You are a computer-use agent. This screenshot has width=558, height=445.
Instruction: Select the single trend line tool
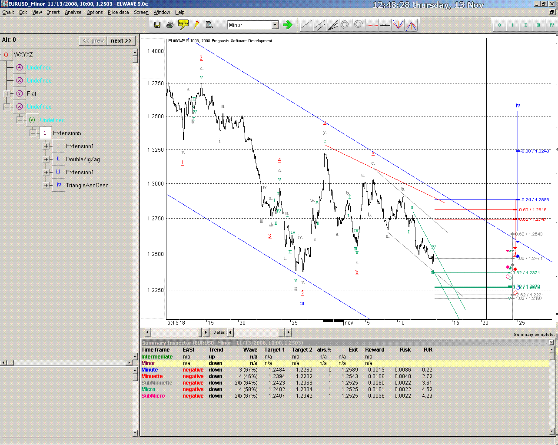point(306,25)
